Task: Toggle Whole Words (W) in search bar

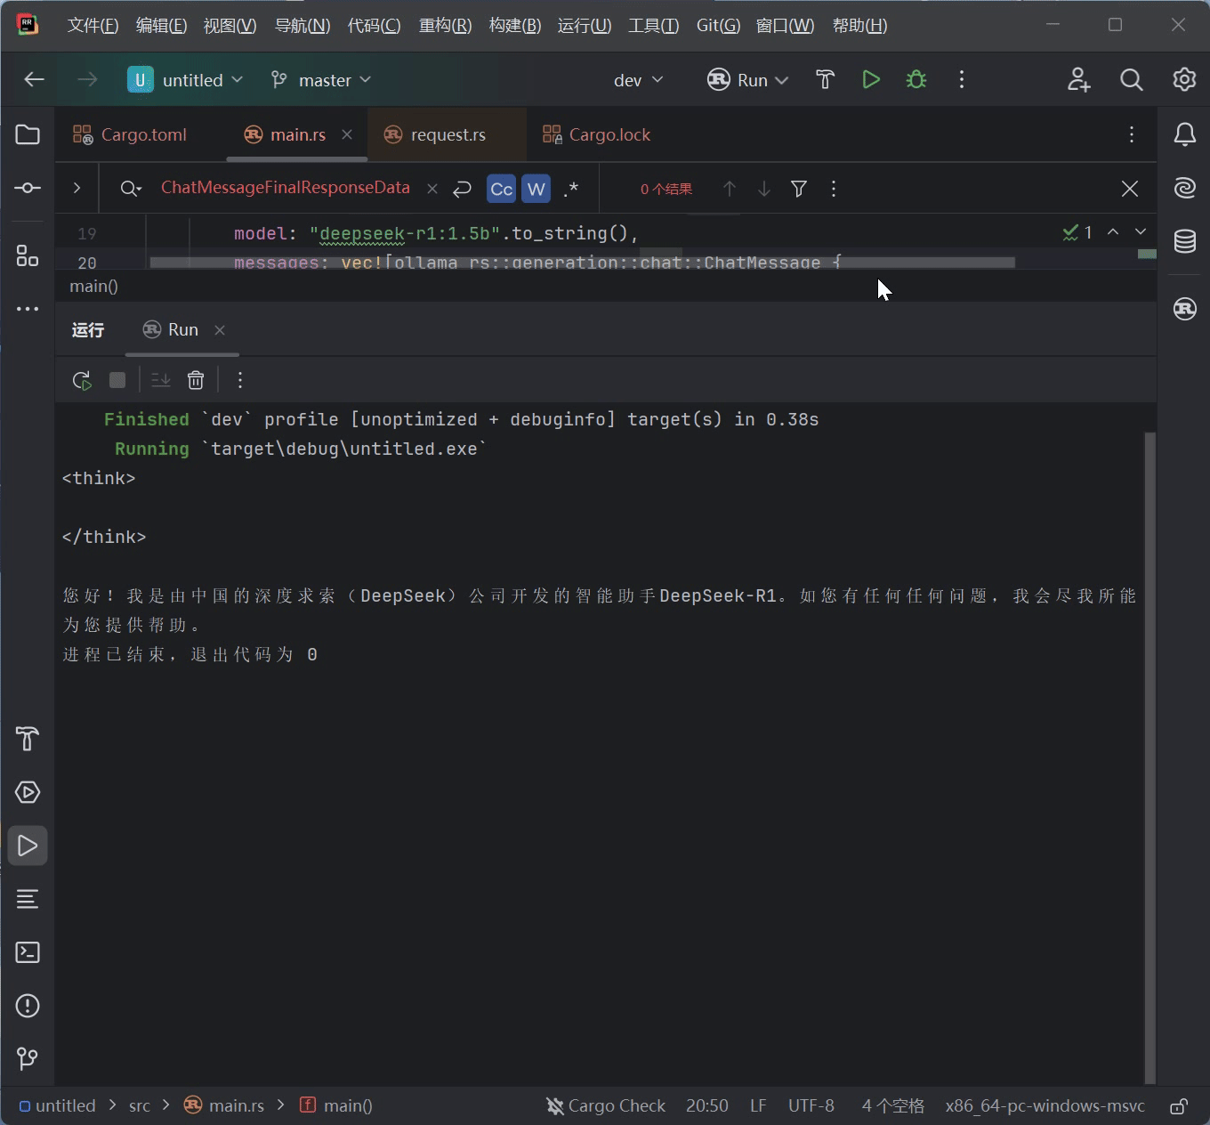Action: click(x=536, y=189)
